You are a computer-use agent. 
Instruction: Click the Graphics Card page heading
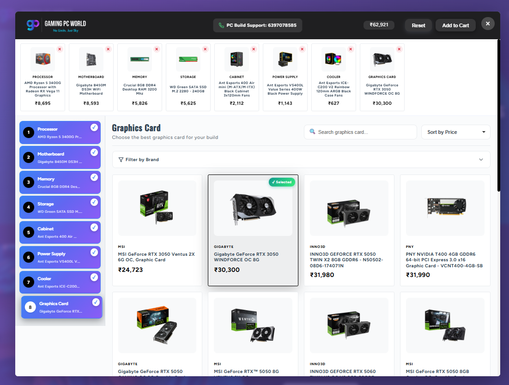[136, 128]
